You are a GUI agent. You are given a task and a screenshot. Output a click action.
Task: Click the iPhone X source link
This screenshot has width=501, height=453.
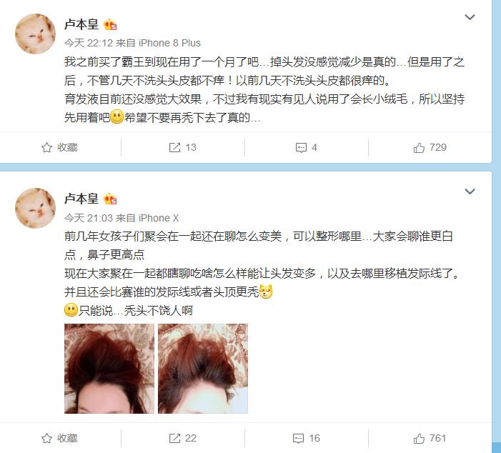click(x=159, y=218)
